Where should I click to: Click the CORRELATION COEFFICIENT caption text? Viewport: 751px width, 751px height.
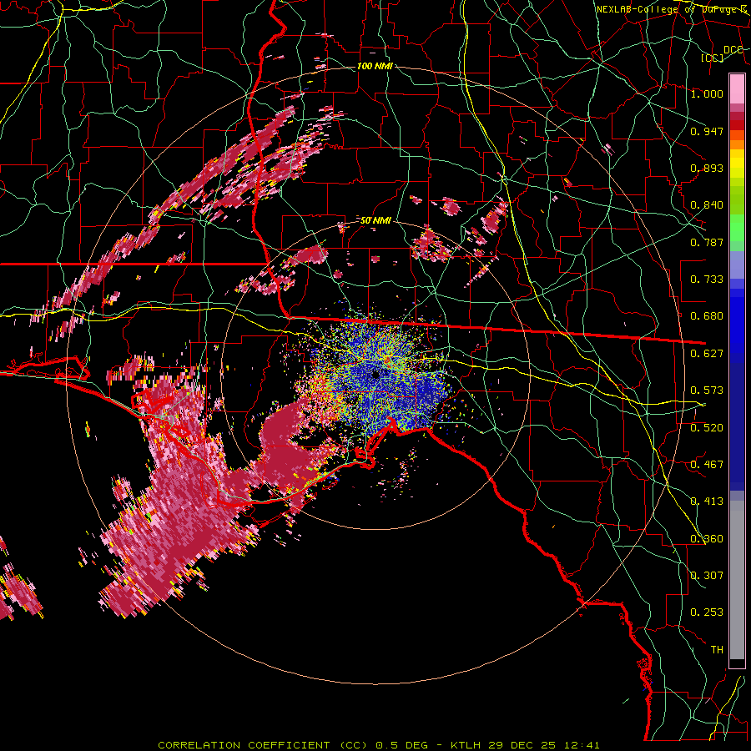244,745
